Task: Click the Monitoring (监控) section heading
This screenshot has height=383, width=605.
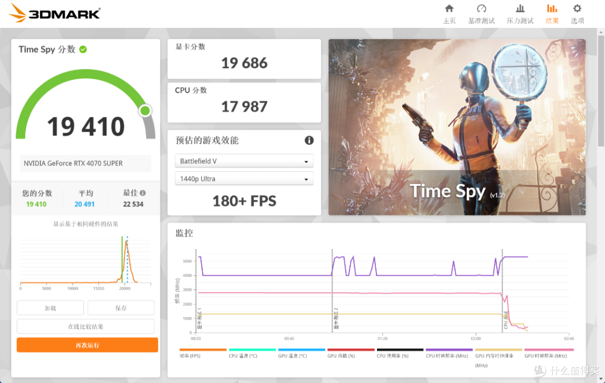Action: click(x=184, y=233)
